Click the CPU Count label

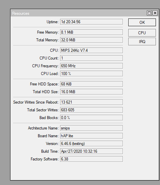(49, 58)
